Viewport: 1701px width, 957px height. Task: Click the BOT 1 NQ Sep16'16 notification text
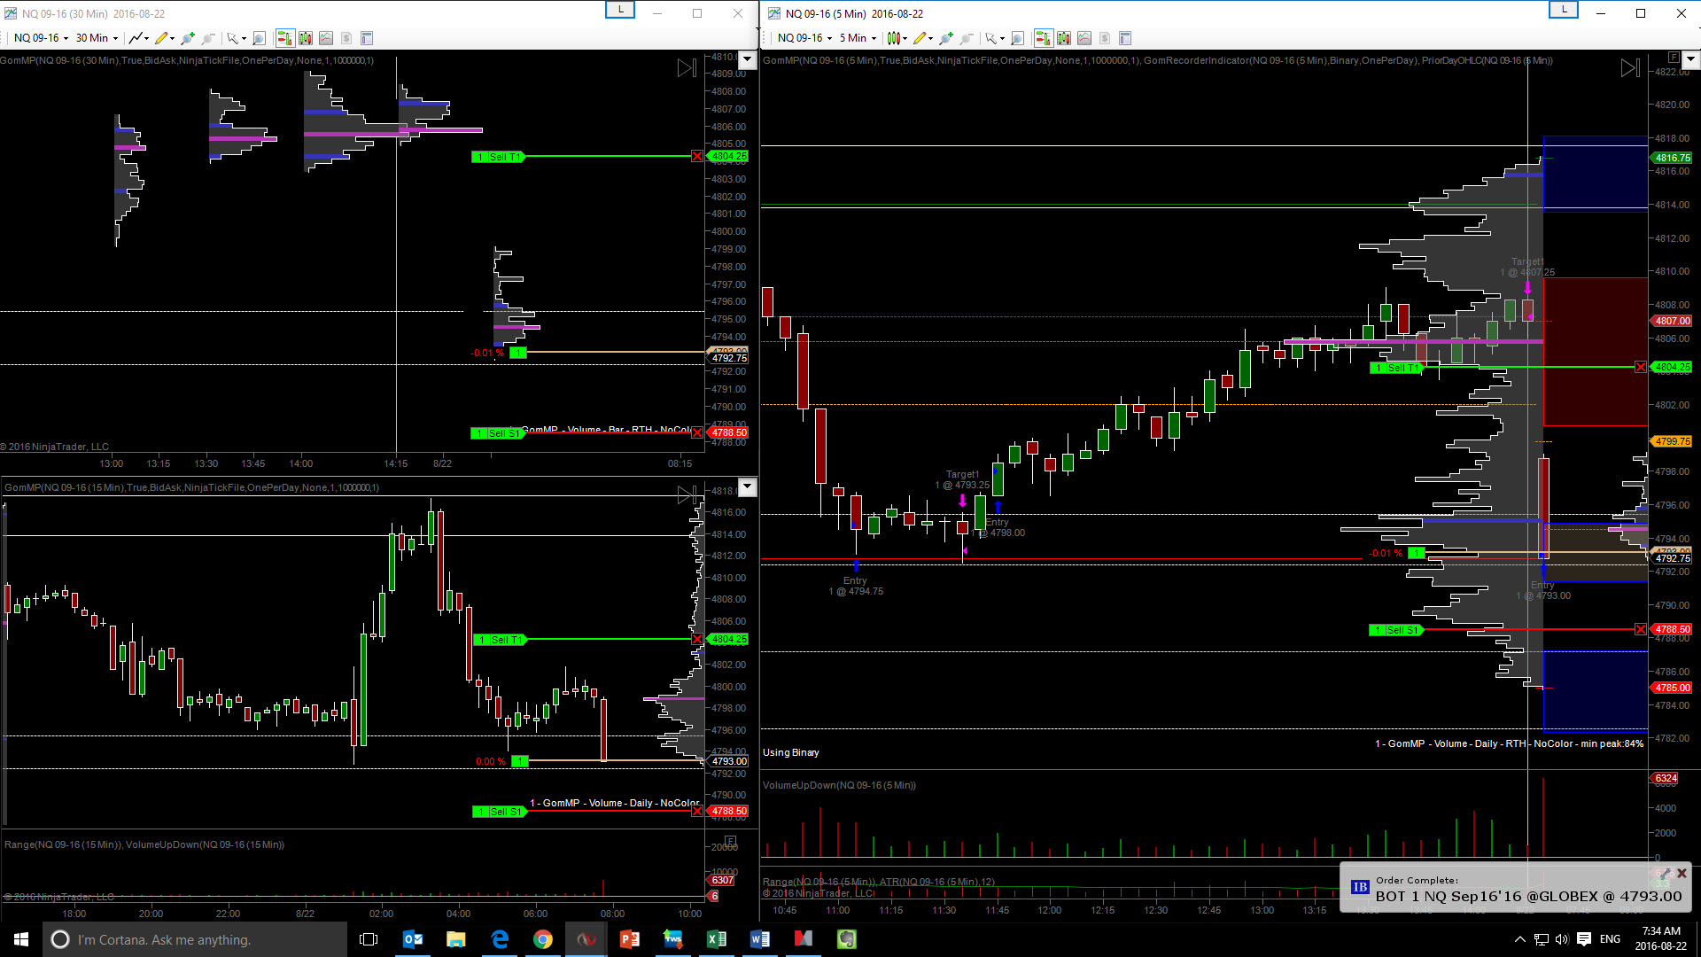point(1528,897)
